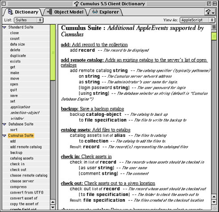Screen dimensions: 219x212
Task: Select the close command
Action: (14, 33)
